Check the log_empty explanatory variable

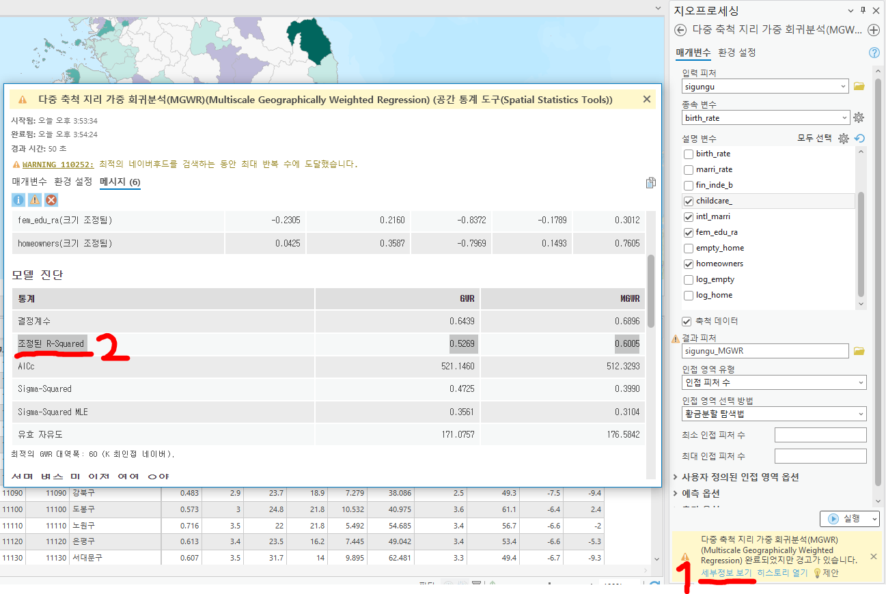688,279
